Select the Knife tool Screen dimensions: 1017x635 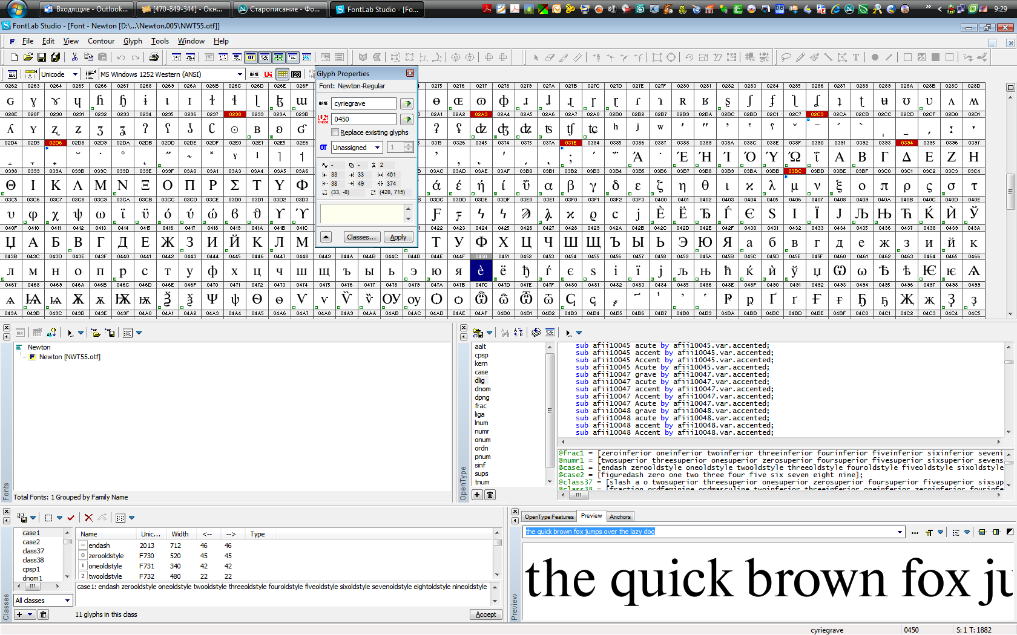coord(564,57)
